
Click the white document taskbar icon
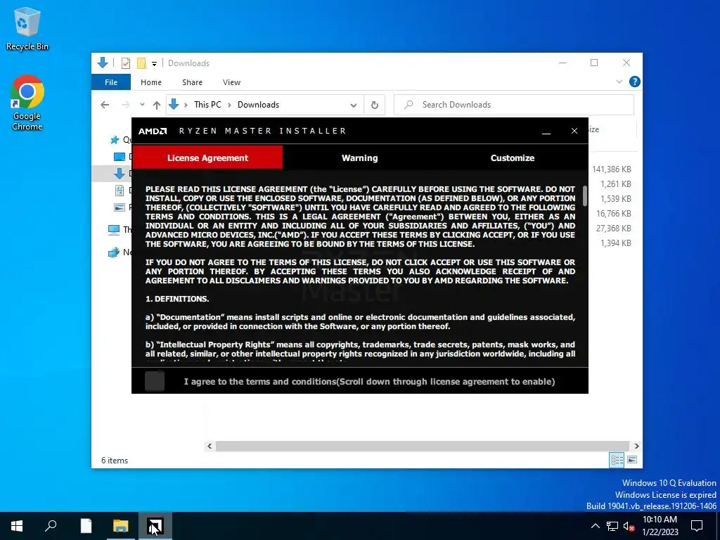(x=86, y=526)
